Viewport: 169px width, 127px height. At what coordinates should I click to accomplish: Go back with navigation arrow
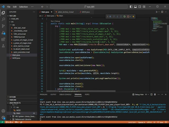(x=43, y=7)
